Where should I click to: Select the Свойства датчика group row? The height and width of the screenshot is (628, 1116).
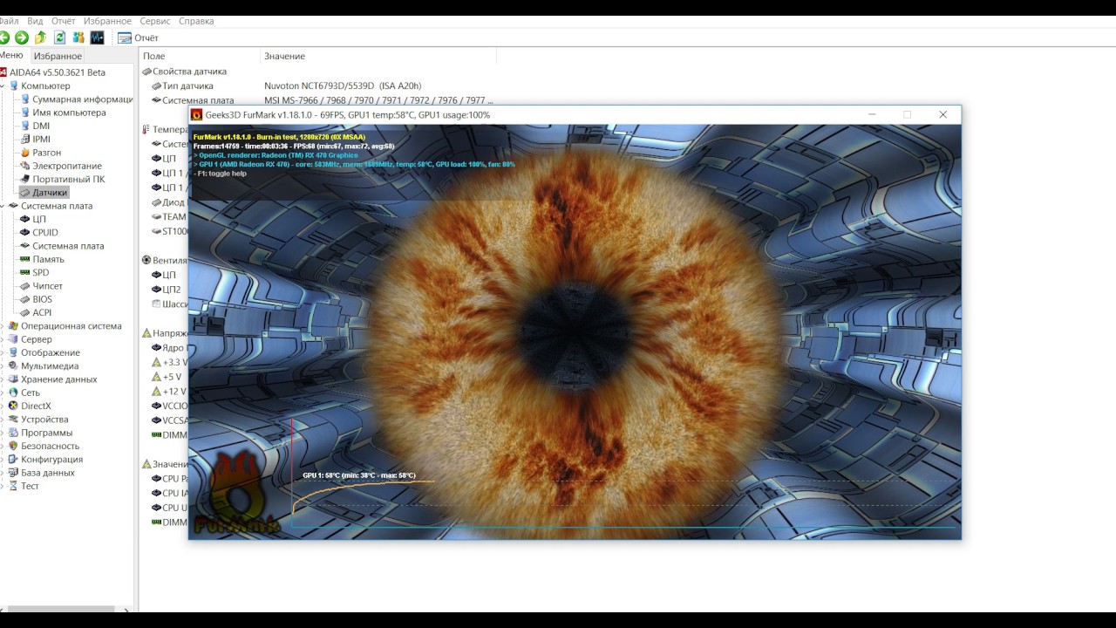click(189, 72)
